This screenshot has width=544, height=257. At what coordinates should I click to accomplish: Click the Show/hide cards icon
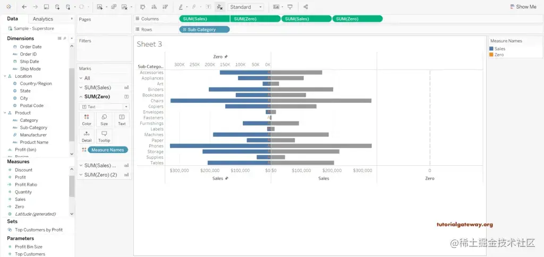pos(276,6)
